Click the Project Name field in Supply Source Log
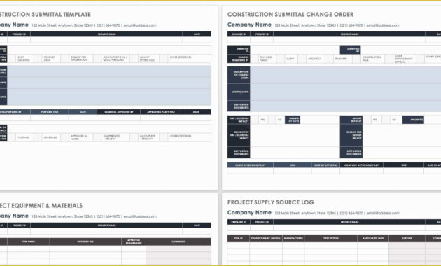The image size is (441, 266). click(x=349, y=227)
